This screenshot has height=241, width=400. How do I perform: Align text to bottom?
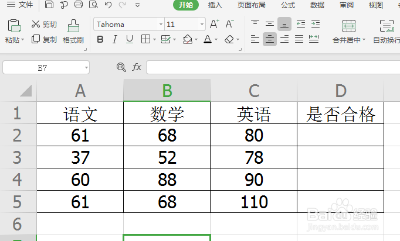point(284,24)
